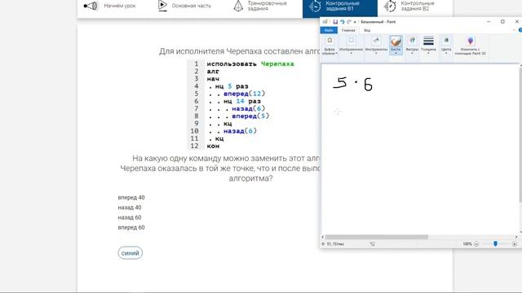Click the Redo arrow in Paint title bar
The image size is (522, 293).
349,22
